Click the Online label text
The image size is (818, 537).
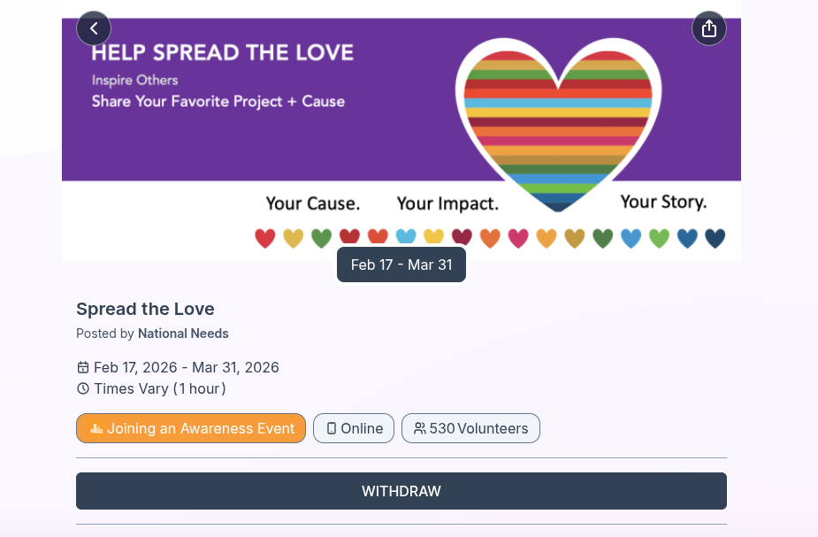coord(362,428)
